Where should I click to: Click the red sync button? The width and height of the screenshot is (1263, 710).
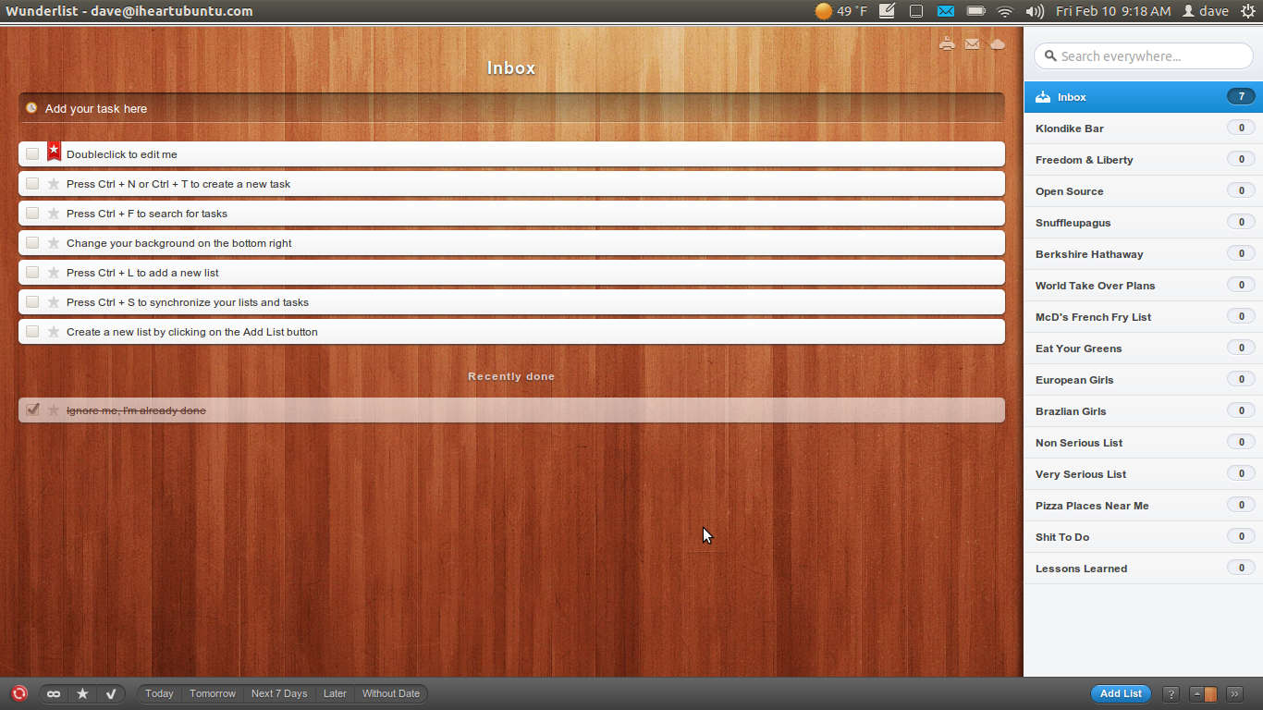(19, 693)
